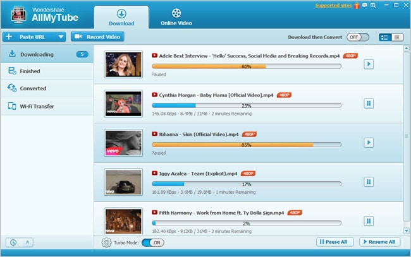Click YouTube icon beside Iggy Azalea title

tap(154, 173)
